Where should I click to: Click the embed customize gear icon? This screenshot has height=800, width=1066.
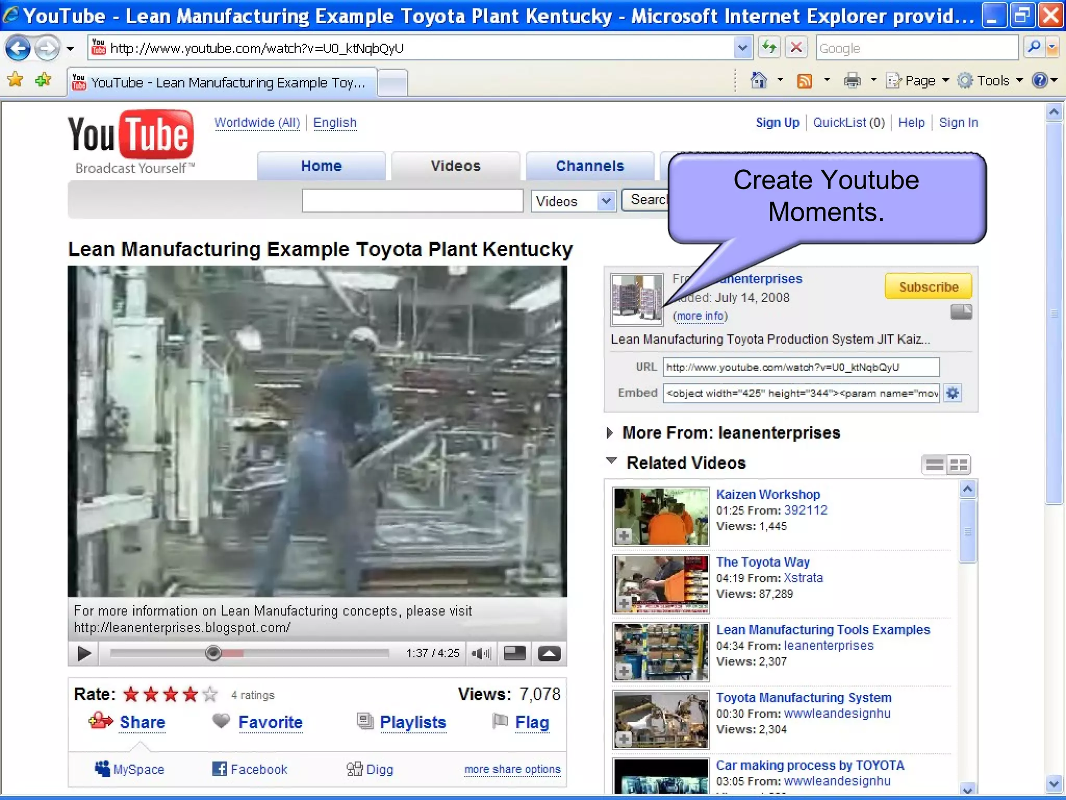click(x=953, y=393)
